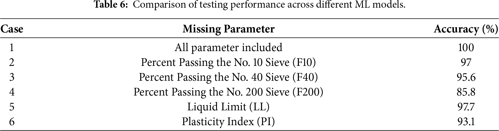Select case number 4 in the Case column
Image resolution: width=499 pixels, height=131 pixels.
click(x=12, y=92)
